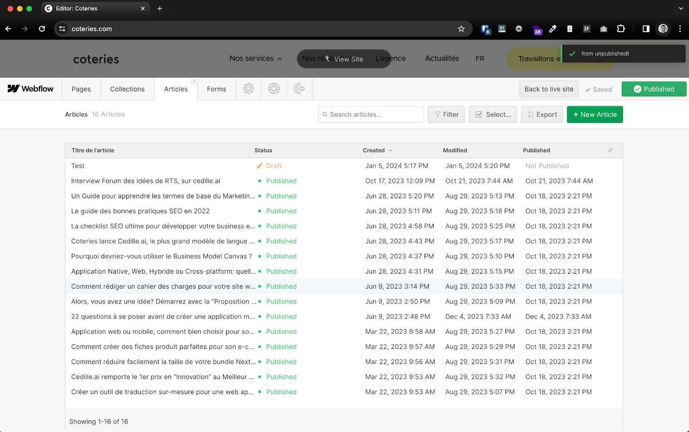Open a new browser tab

tap(160, 9)
